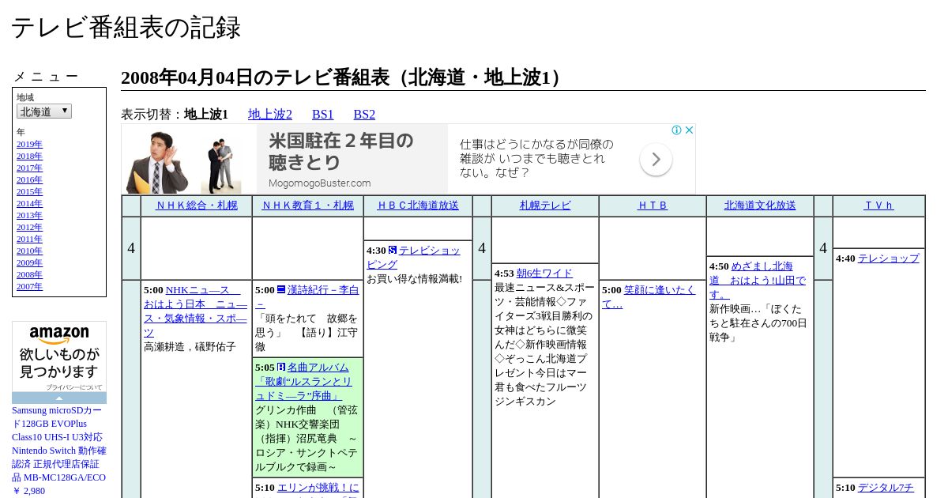
Task: Open the 地域 dropdown showing 北海道
Action: point(44,111)
